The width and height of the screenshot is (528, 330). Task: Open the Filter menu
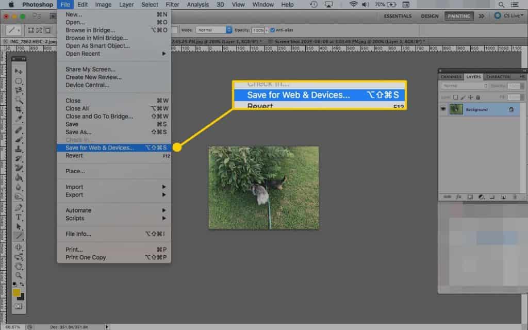[172, 4]
